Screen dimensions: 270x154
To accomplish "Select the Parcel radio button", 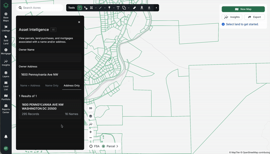I will pyautogui.click(x=104, y=146).
